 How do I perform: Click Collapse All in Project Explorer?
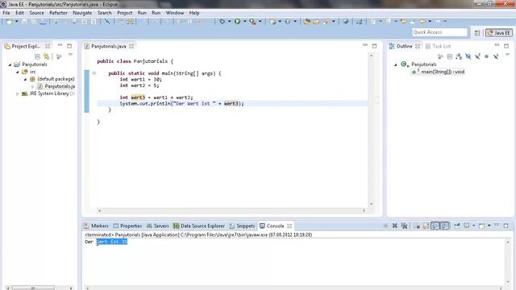click(x=37, y=56)
